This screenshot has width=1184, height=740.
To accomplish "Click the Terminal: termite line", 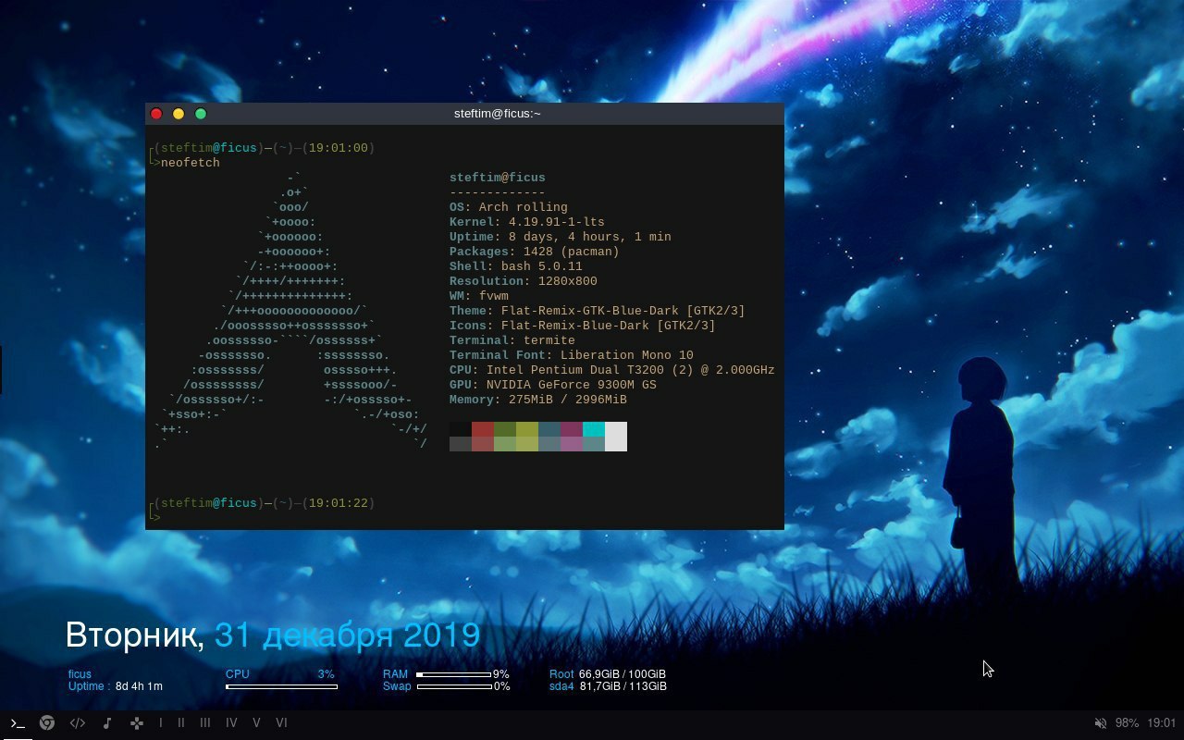I will click(x=512, y=340).
